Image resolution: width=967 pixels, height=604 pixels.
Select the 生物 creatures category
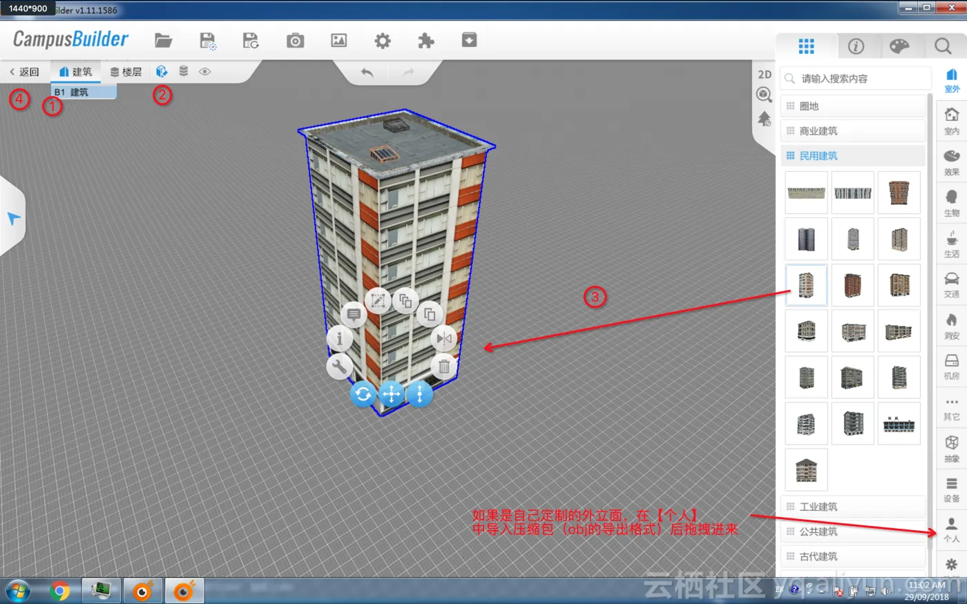click(952, 204)
